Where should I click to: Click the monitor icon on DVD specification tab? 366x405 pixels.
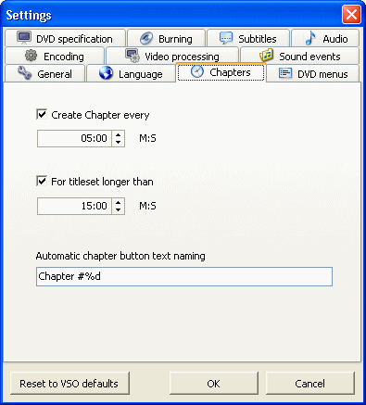click(24, 38)
